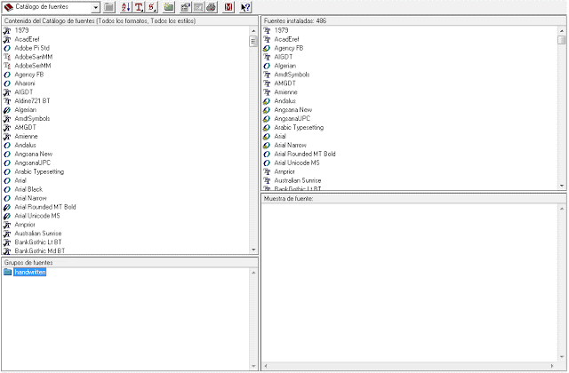Click the red T font filter icon
The height and width of the screenshot is (373, 569).
click(139, 7)
